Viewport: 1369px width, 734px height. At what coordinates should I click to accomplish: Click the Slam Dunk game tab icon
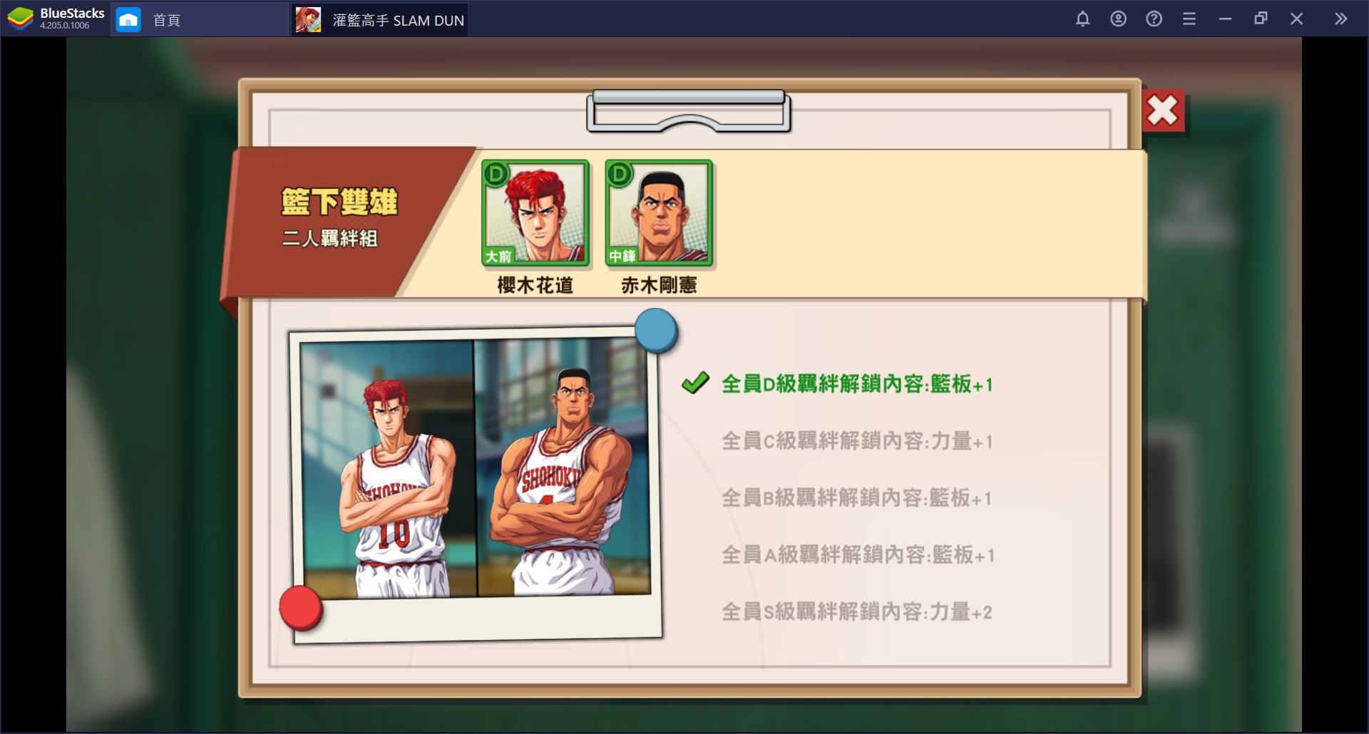(308, 20)
